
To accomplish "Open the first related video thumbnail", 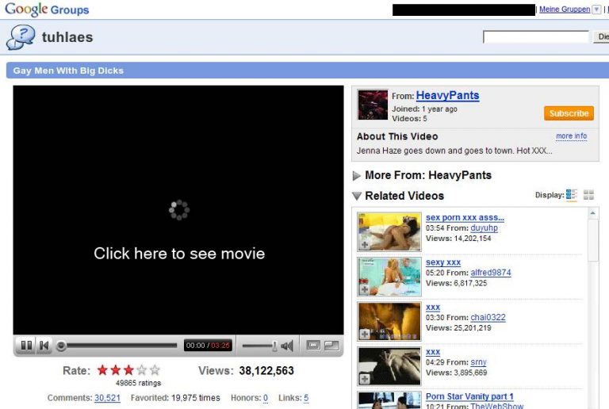I will (x=389, y=231).
